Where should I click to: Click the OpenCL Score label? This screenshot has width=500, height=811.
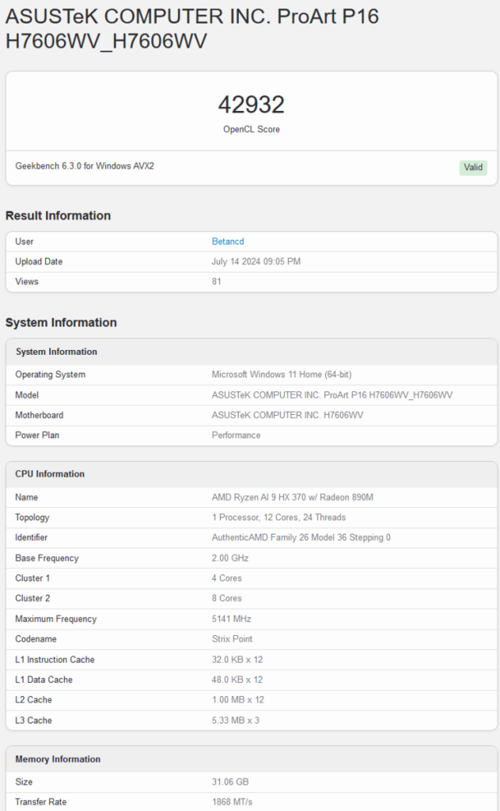(250, 128)
